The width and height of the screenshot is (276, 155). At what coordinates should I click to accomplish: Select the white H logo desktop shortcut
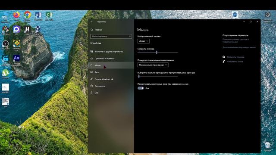(27, 30)
